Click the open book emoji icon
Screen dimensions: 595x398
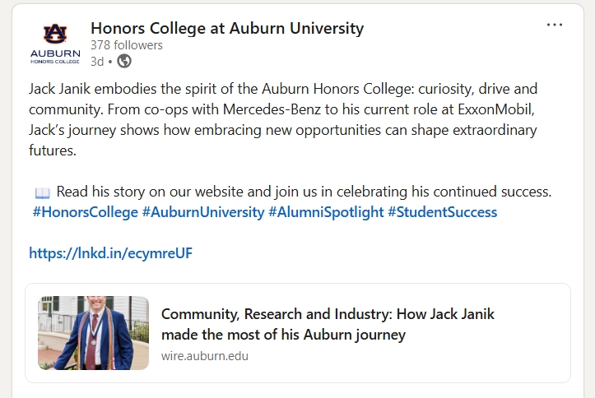pyautogui.click(x=43, y=192)
